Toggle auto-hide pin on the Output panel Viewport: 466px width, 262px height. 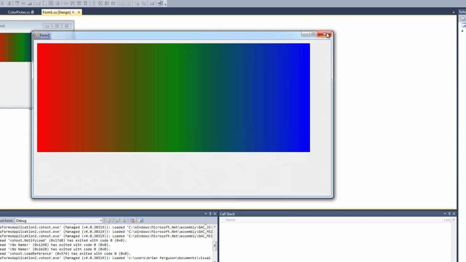[x=210, y=214]
